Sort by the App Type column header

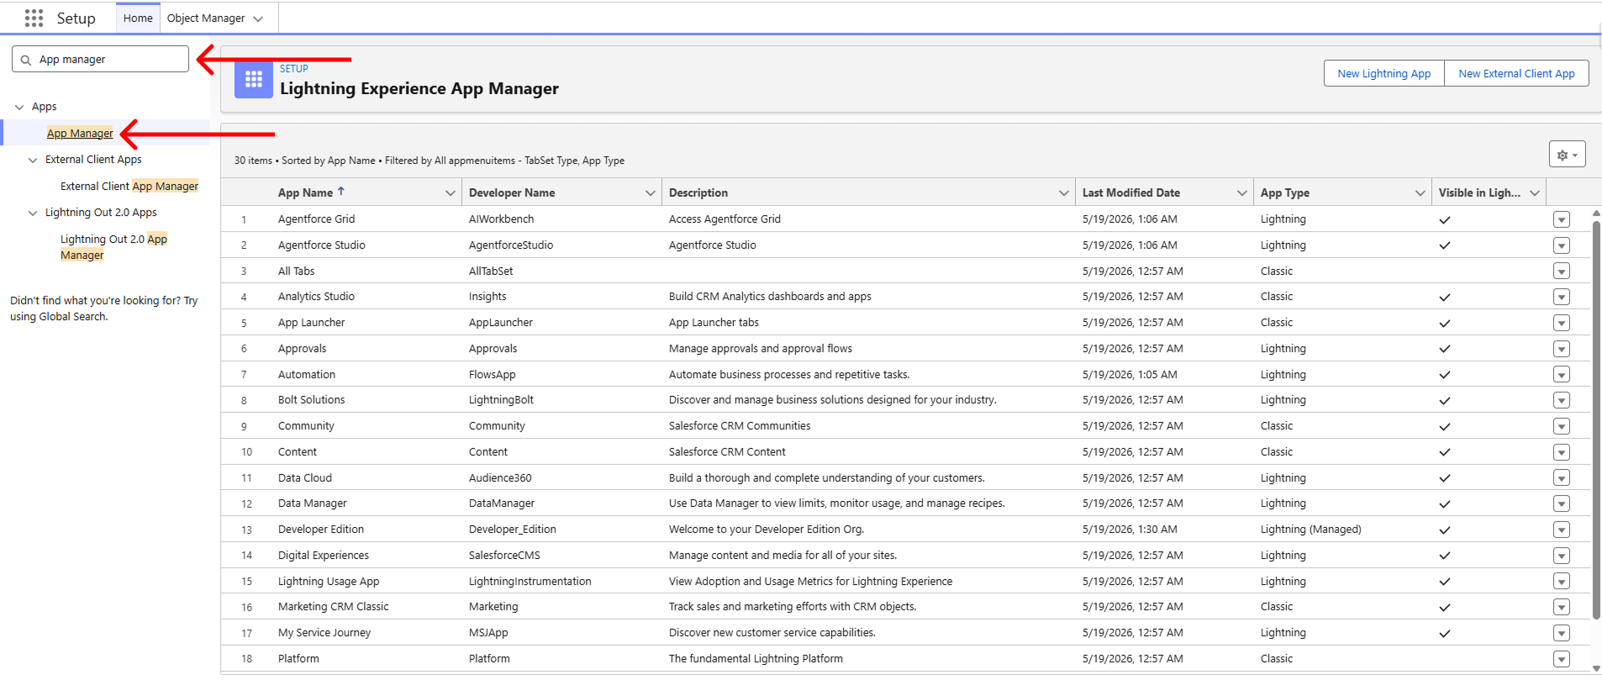[x=1285, y=192]
